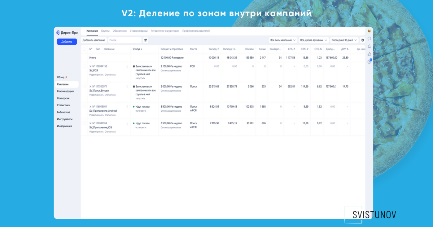
Task: Switch to the Группы tab
Action: [105, 31]
